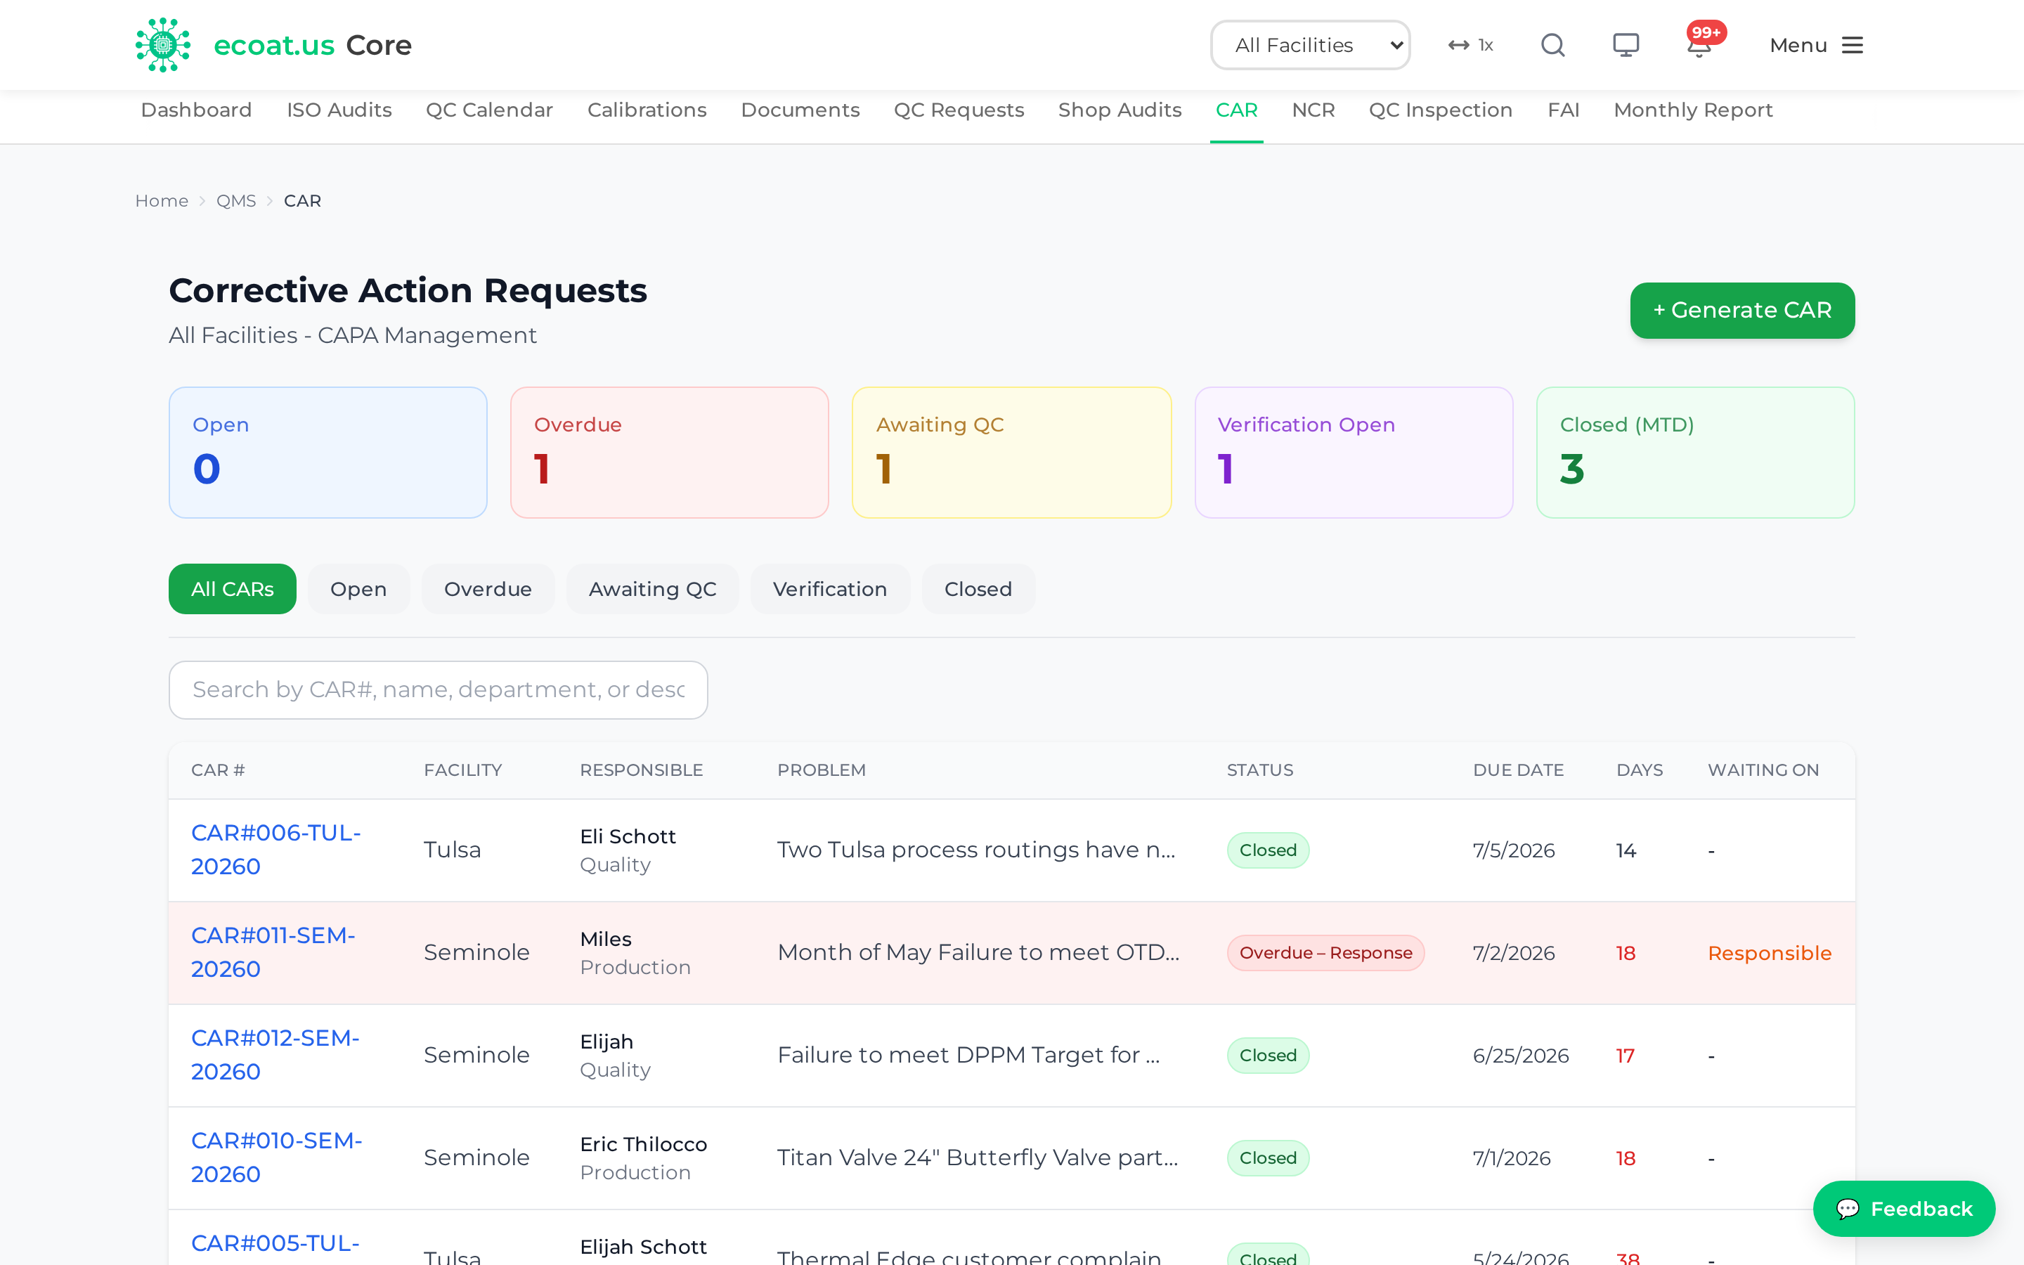Viewport: 2024px width, 1265px height.
Task: Open the CAR#006-TUL-20260 link
Action: pos(276,849)
